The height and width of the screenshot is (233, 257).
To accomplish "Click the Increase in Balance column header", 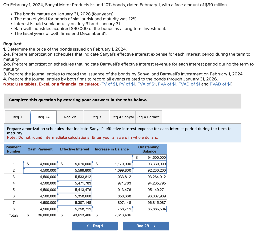I will (x=112, y=149).
